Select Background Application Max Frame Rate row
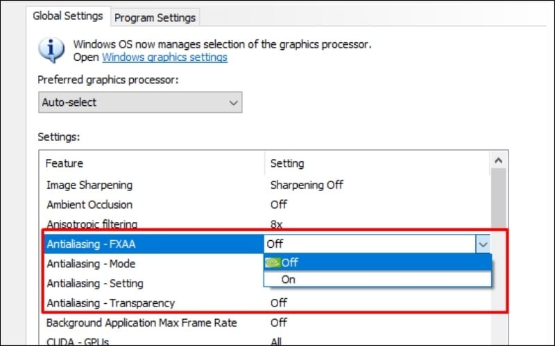 pos(142,322)
